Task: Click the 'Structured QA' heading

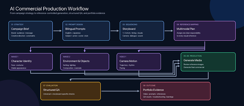Action: coord(51,90)
